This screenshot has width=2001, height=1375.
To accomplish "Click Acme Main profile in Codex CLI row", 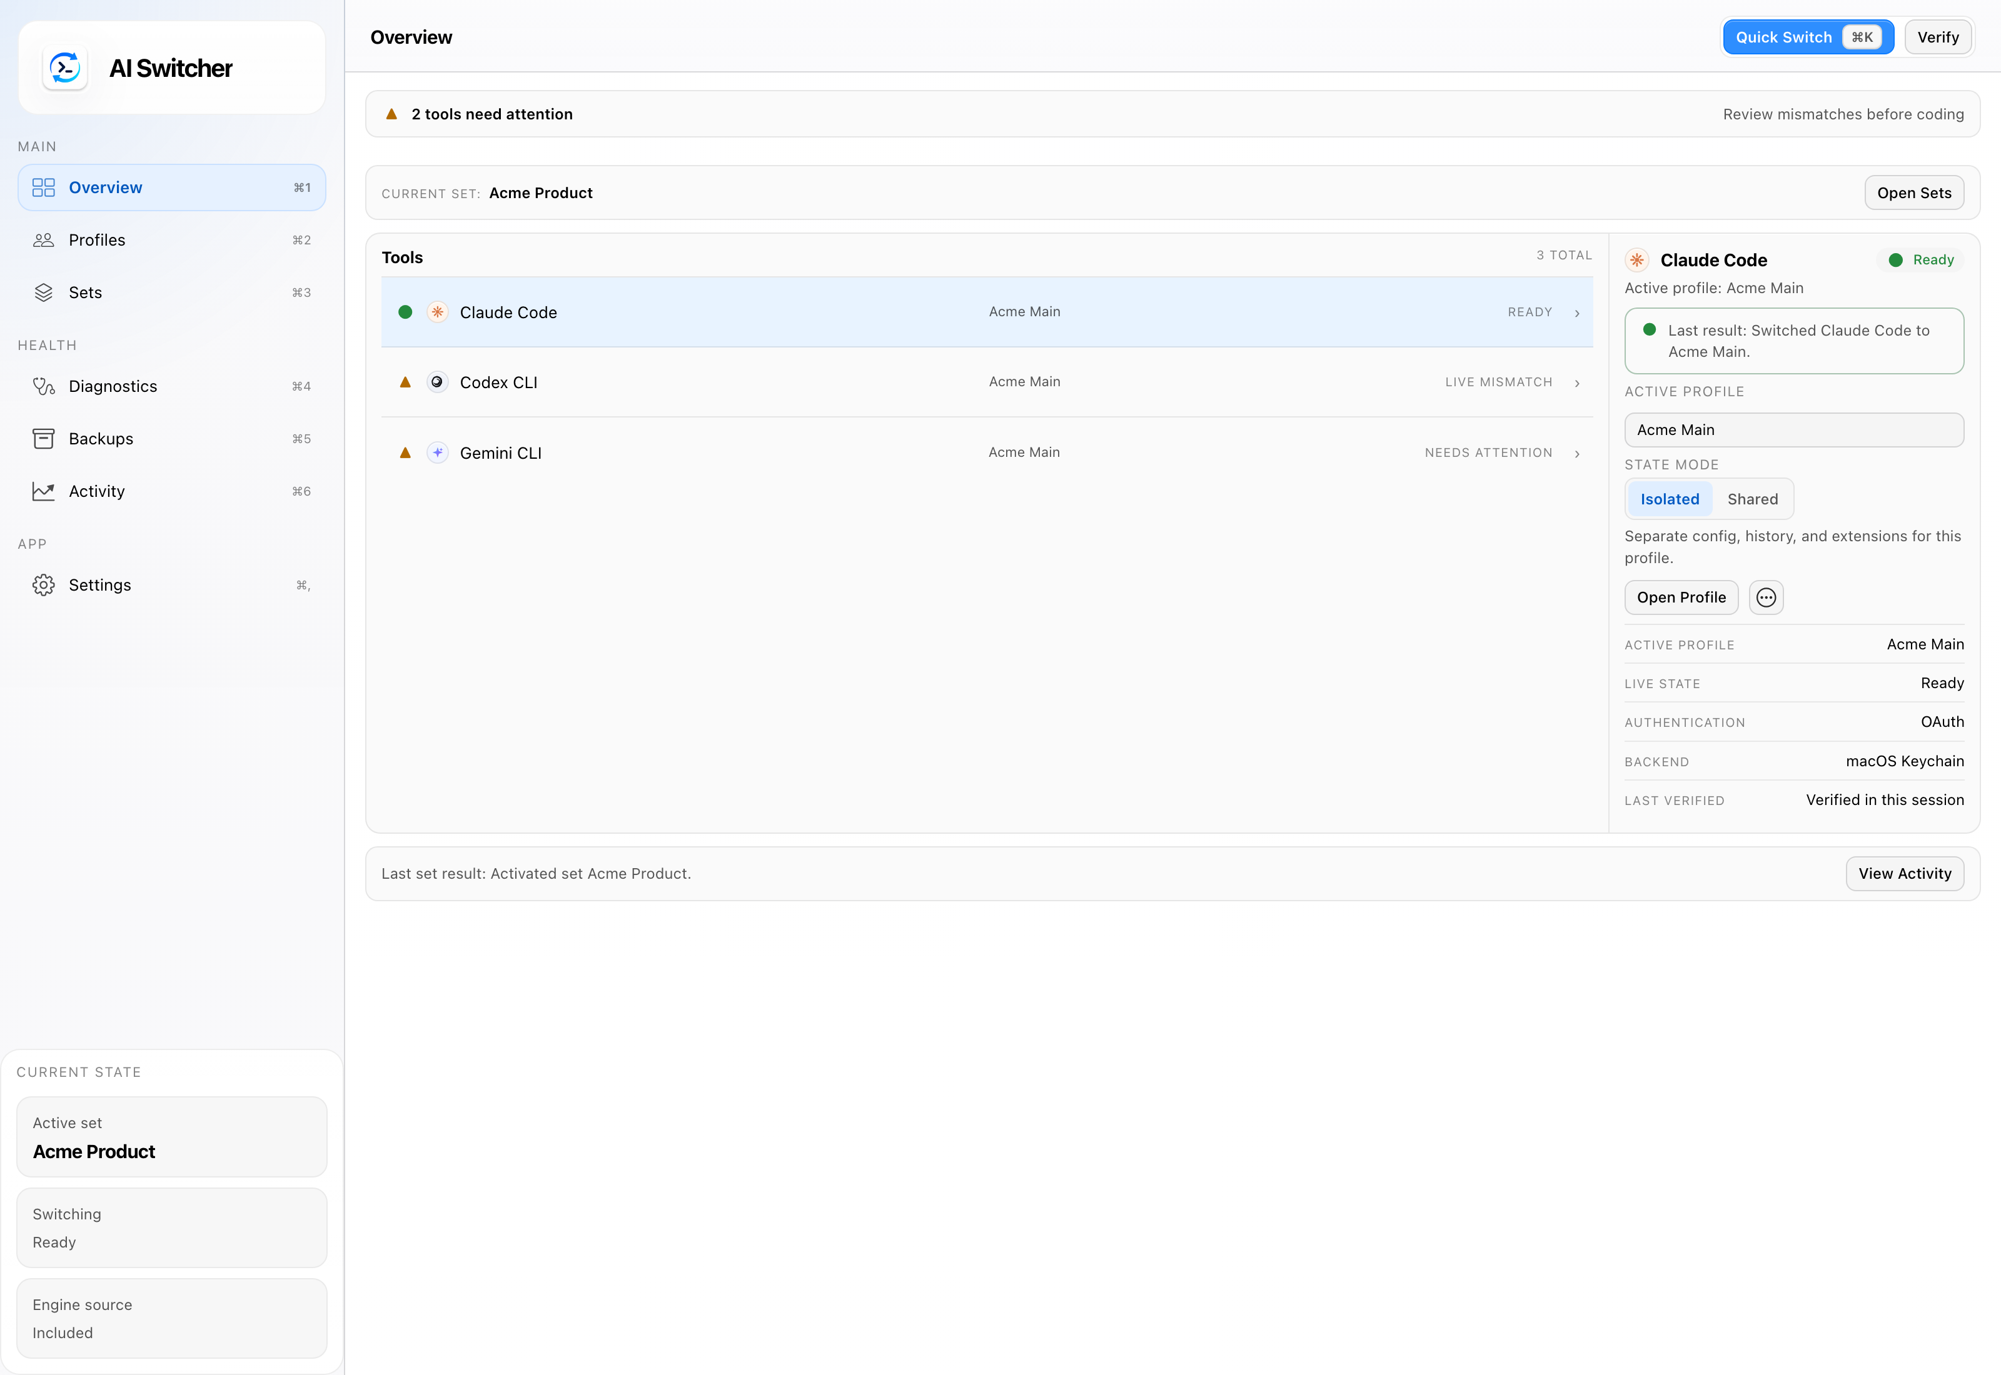I will click(x=1025, y=382).
